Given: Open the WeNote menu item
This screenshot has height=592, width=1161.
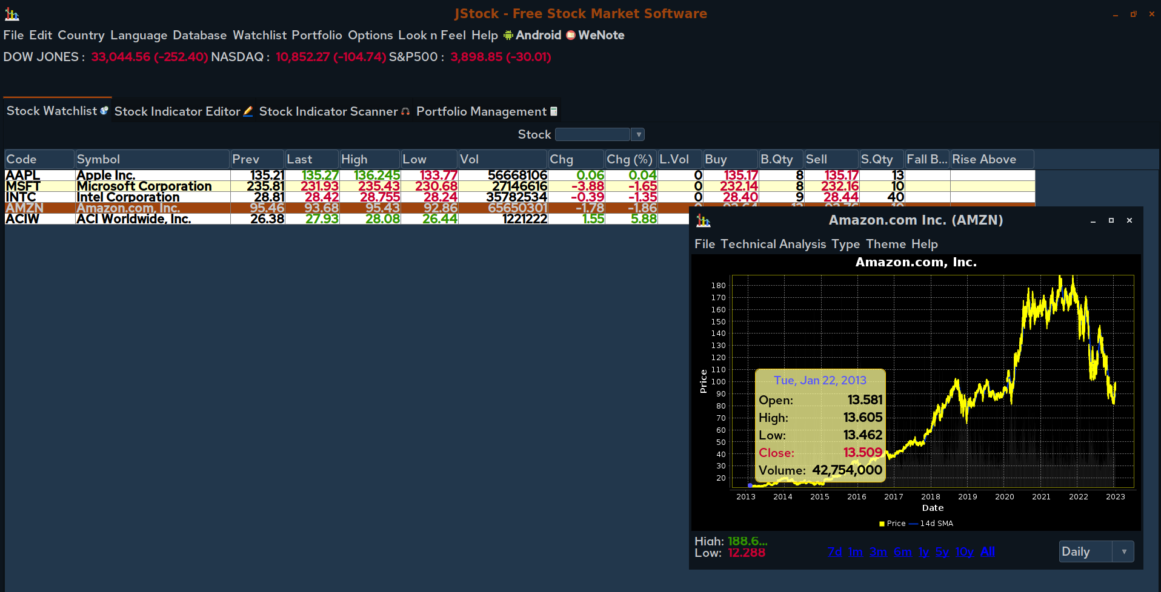Looking at the screenshot, I should click(x=595, y=35).
